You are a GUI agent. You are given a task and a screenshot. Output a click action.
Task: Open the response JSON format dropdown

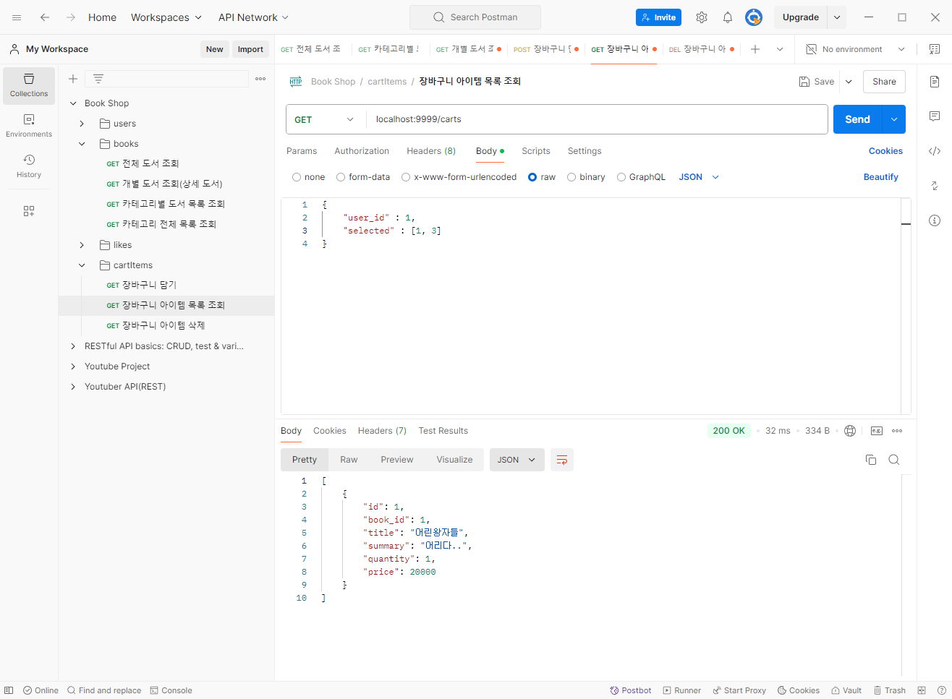pyautogui.click(x=517, y=460)
